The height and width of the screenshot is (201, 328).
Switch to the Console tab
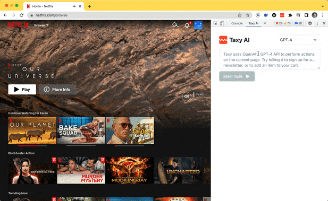(237, 23)
